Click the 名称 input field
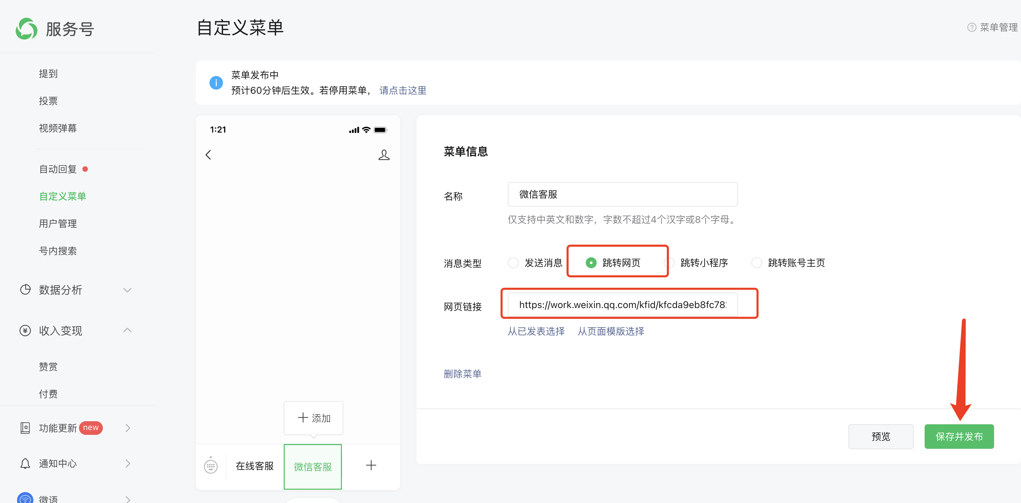This screenshot has height=503, width=1021. click(x=623, y=194)
